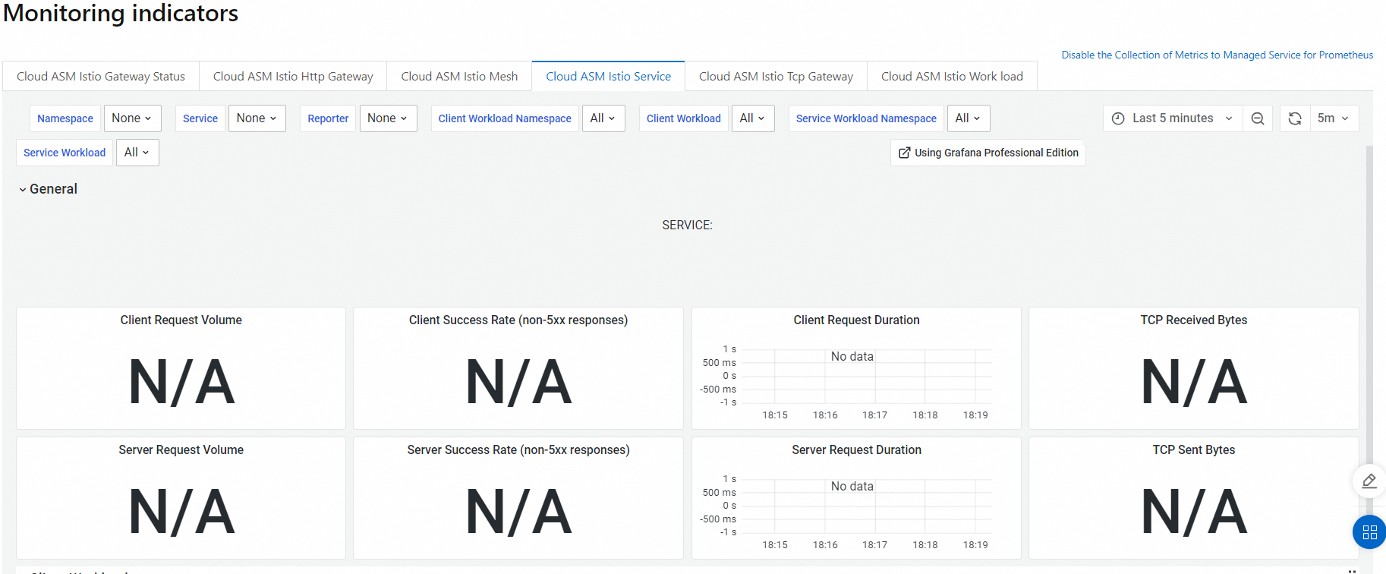
Task: Click the floating pencil edit icon
Action: [x=1369, y=481]
